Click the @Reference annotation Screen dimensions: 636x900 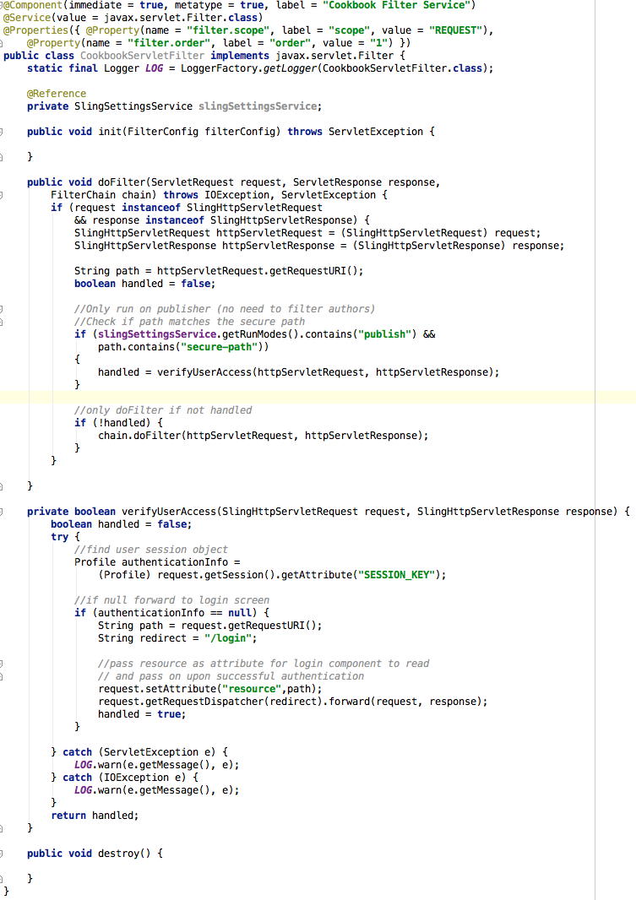click(x=57, y=94)
